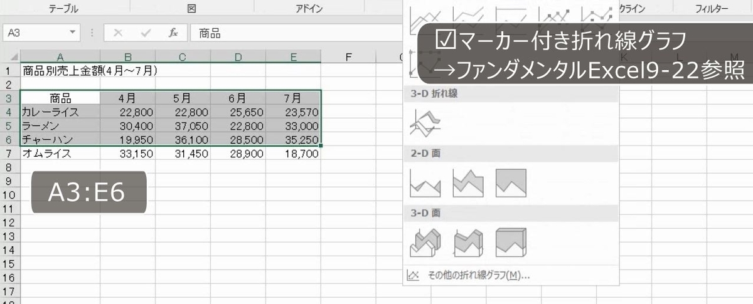753x304 pixels.
Task: Click cell with value 18,700
Action: (293, 153)
